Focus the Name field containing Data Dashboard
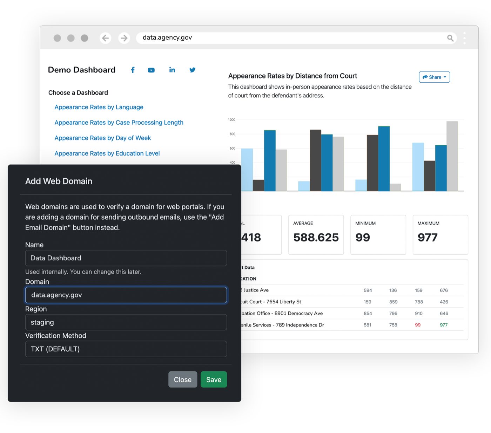491x433 pixels. [x=126, y=258]
